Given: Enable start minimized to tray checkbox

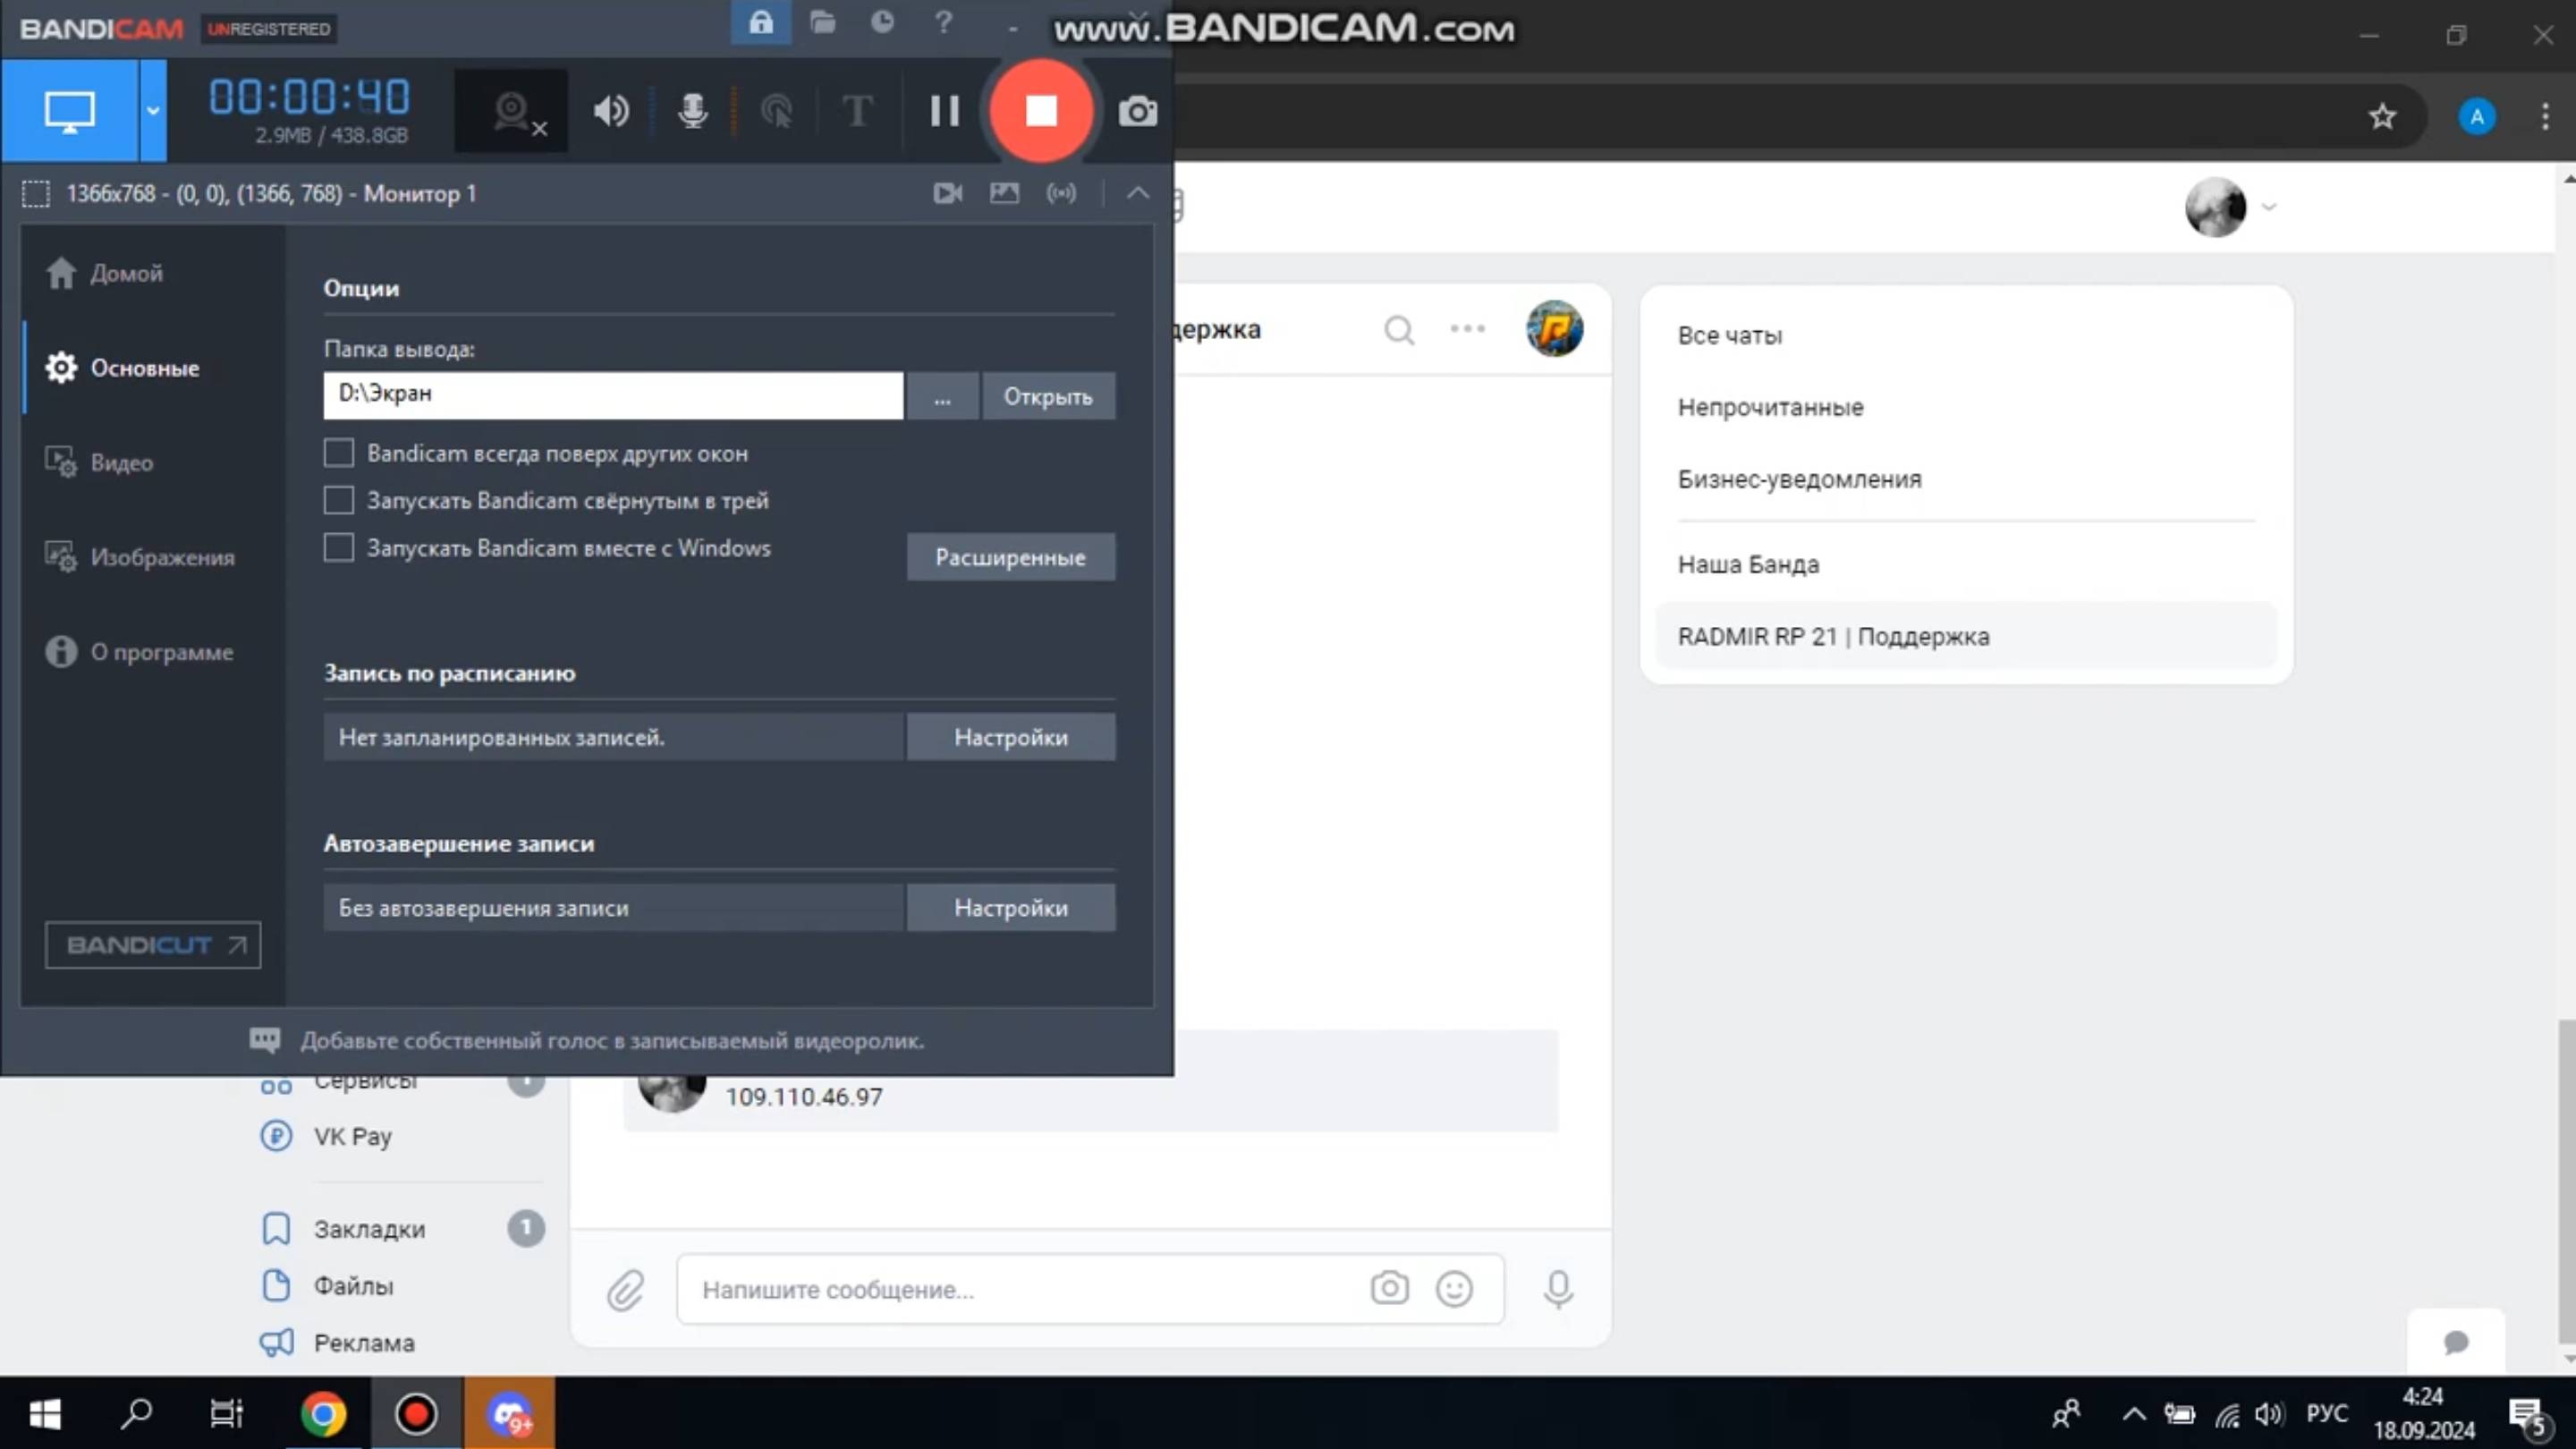Looking at the screenshot, I should click(339, 500).
